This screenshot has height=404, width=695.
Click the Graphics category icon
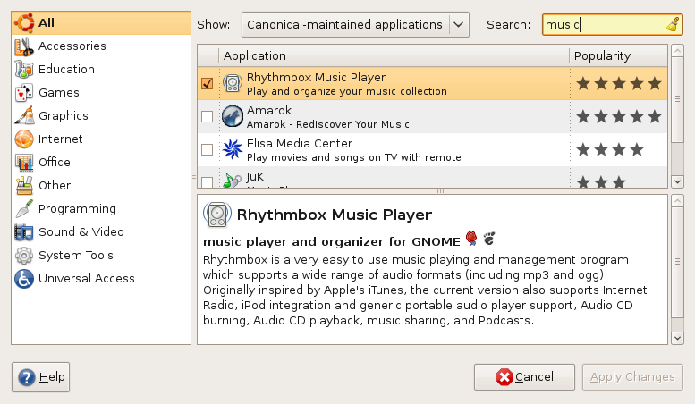click(24, 115)
